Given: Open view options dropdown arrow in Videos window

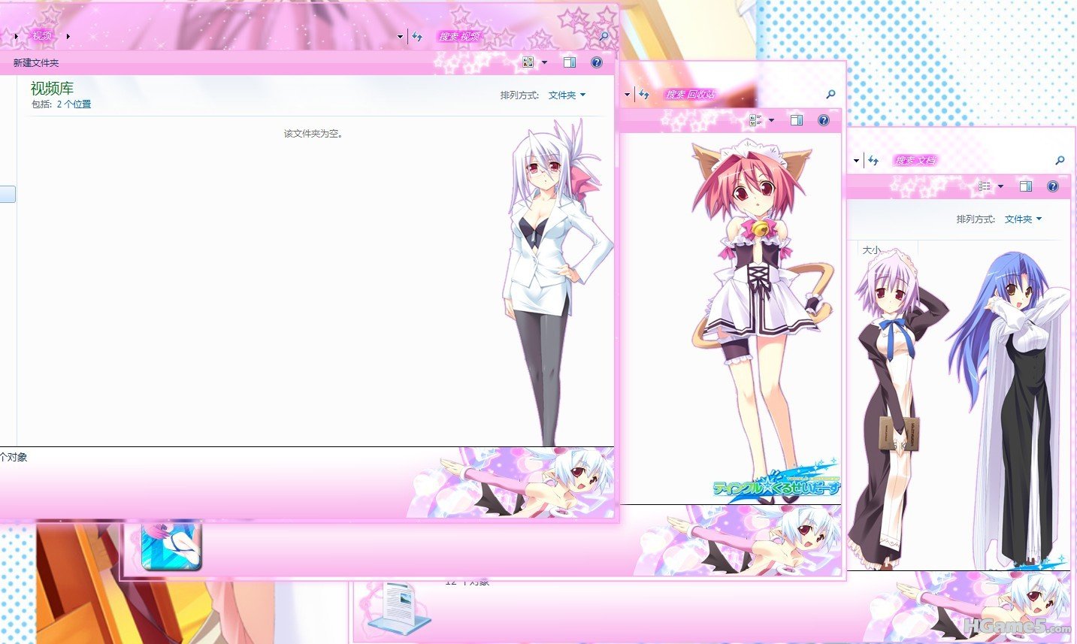Looking at the screenshot, I should coord(544,62).
